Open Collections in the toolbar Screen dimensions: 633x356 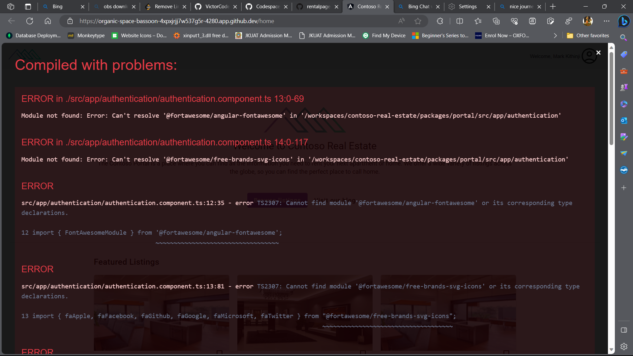tap(497, 21)
